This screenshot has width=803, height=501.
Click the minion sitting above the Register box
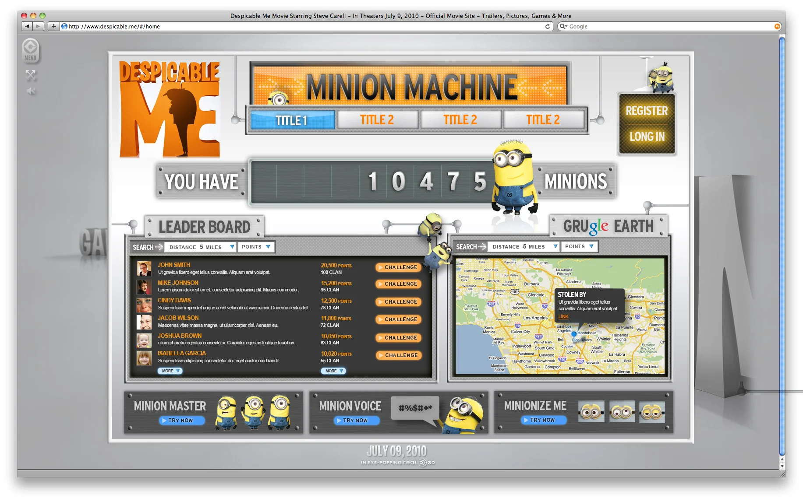(x=662, y=78)
